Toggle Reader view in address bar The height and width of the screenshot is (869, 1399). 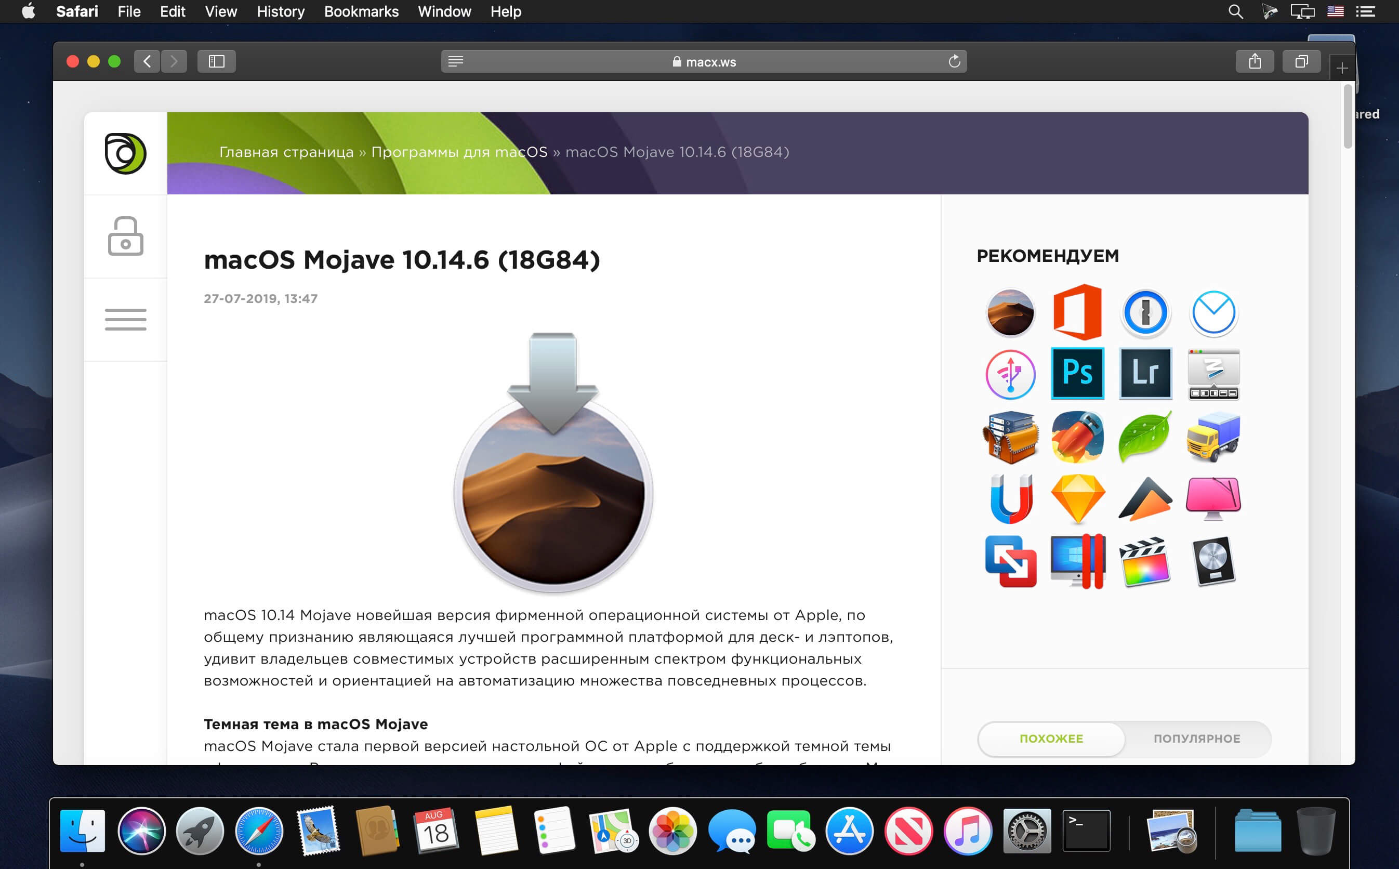[x=456, y=61]
